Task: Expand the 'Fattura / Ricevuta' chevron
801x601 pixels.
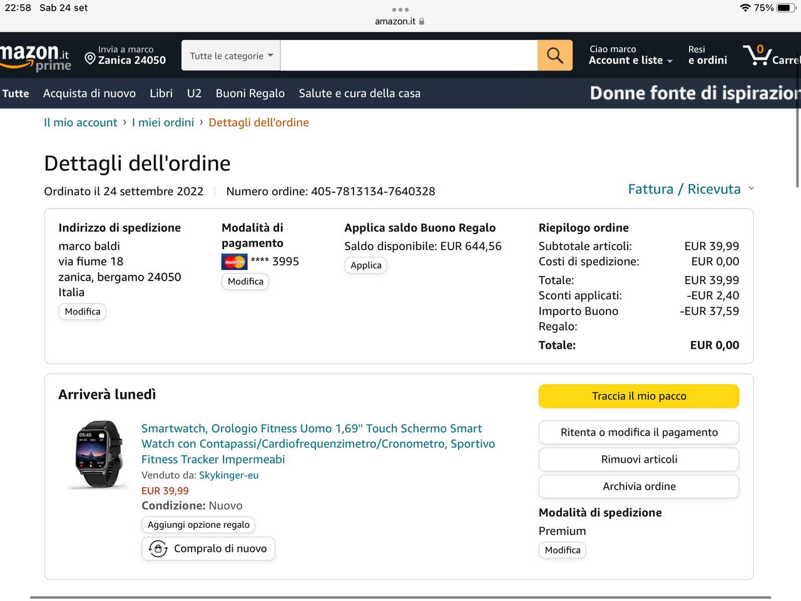Action: coord(752,188)
